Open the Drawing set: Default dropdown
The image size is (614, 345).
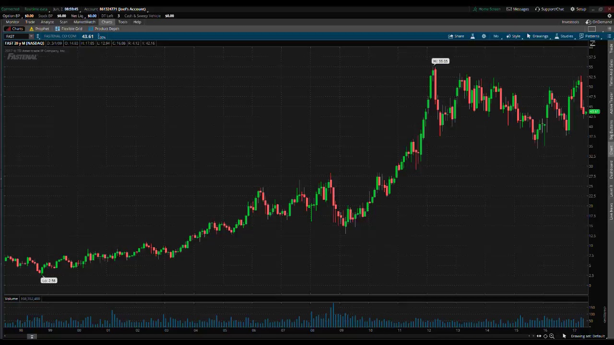(x=588, y=336)
